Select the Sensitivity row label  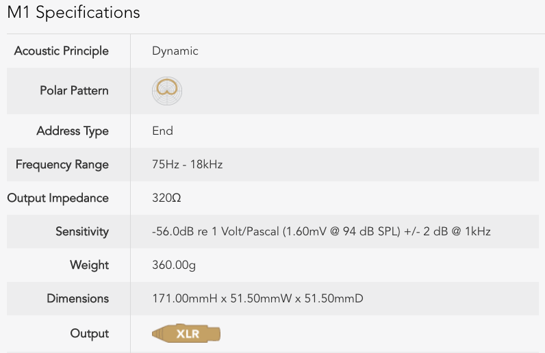click(x=82, y=232)
